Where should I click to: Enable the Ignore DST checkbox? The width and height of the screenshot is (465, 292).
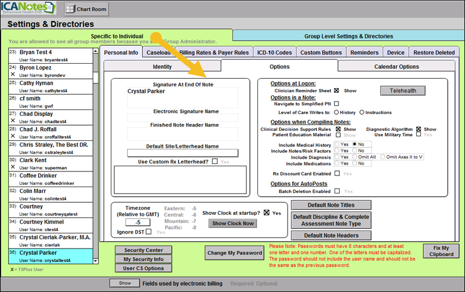tap(148, 232)
